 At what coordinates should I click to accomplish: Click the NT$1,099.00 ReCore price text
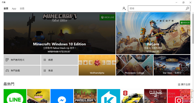pos(153,52)
